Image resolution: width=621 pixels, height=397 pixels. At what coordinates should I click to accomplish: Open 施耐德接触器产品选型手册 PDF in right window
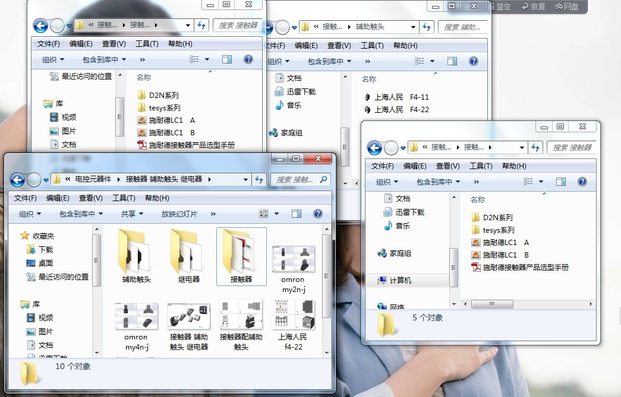[519, 268]
